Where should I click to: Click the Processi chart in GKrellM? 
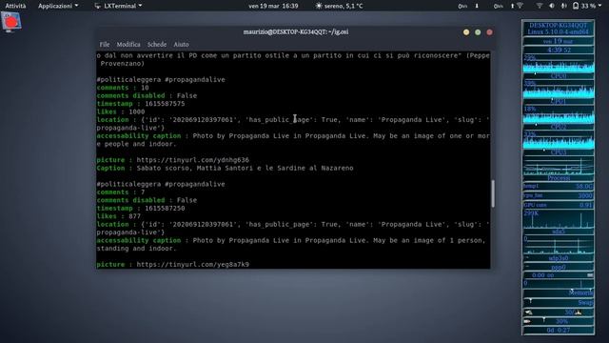click(x=559, y=166)
